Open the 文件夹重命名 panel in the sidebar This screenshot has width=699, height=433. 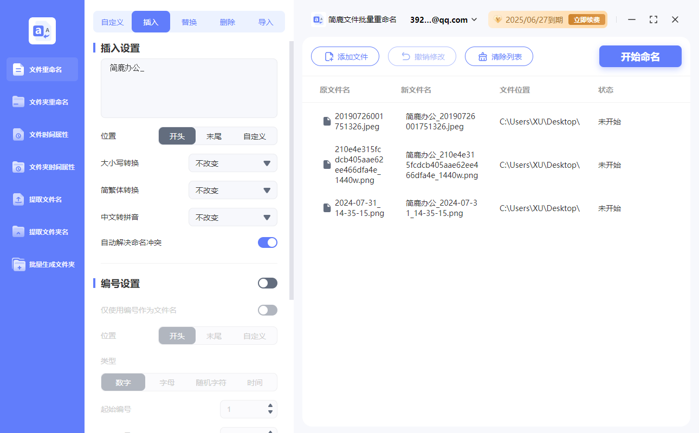42,102
